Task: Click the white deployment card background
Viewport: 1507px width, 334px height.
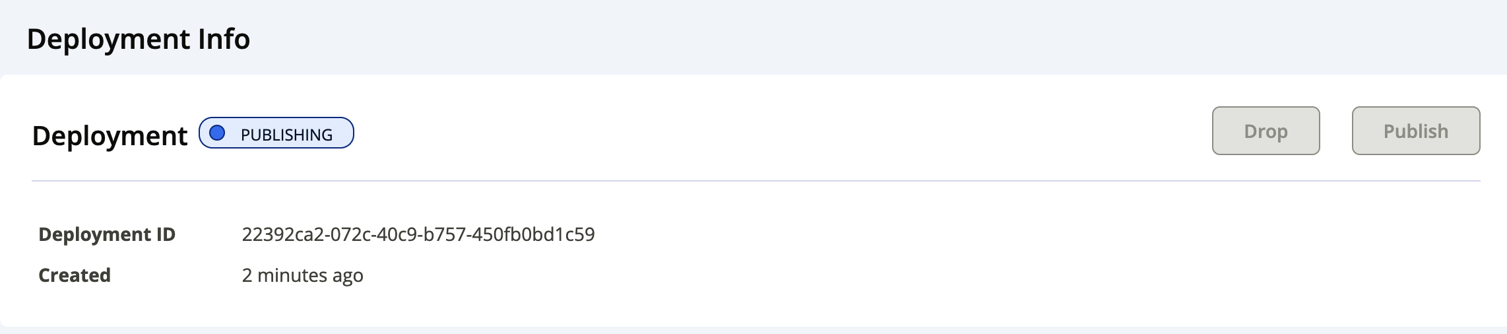Action: click(x=924, y=264)
